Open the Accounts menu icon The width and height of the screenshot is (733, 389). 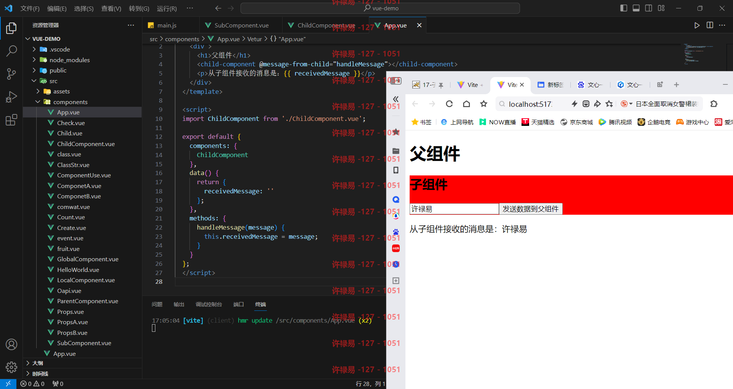tap(11, 344)
